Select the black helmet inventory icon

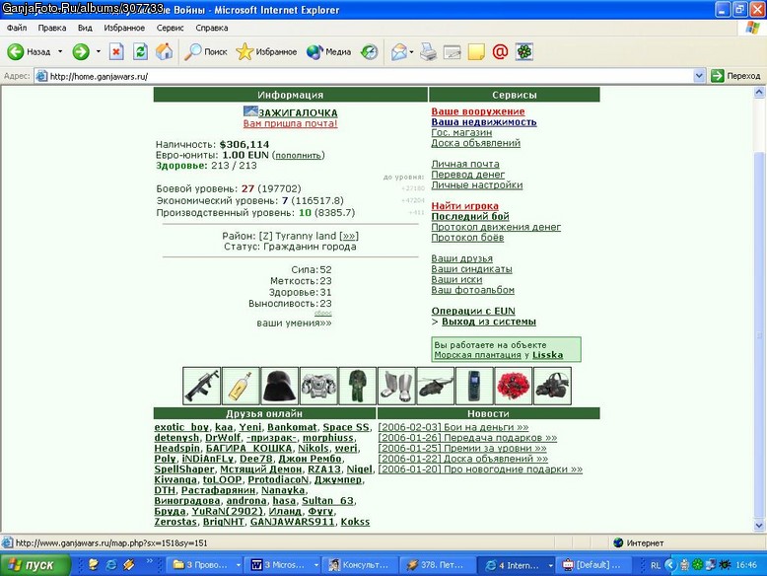[279, 386]
